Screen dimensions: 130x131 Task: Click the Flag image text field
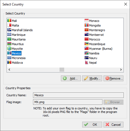(68, 102)
